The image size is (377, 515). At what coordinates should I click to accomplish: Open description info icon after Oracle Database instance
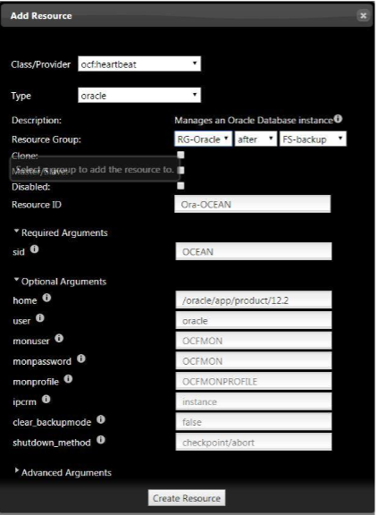[339, 119]
